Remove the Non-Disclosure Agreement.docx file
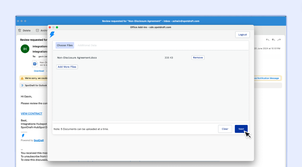 (x=198, y=58)
